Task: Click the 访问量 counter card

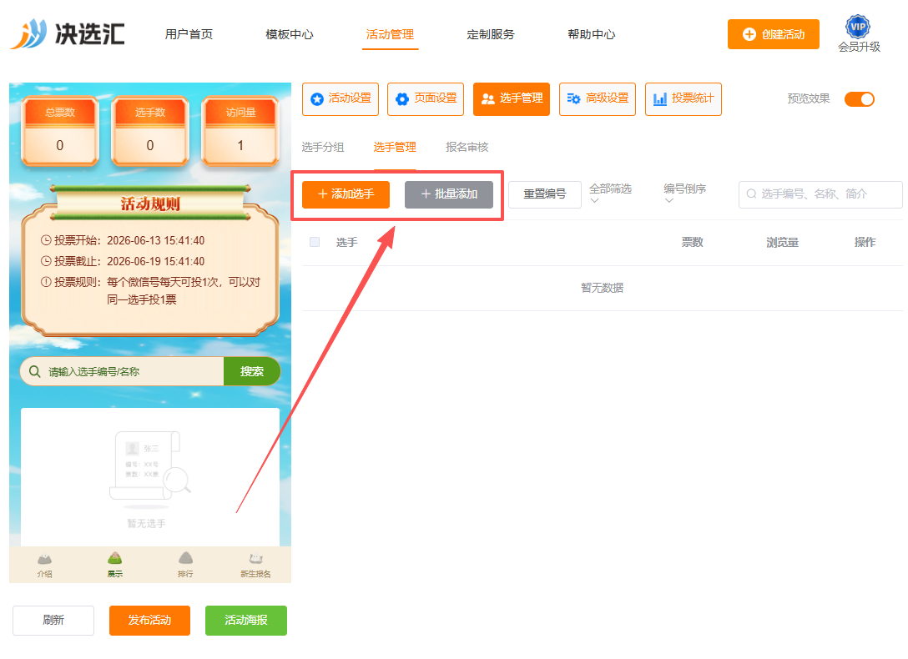Action: coord(240,132)
